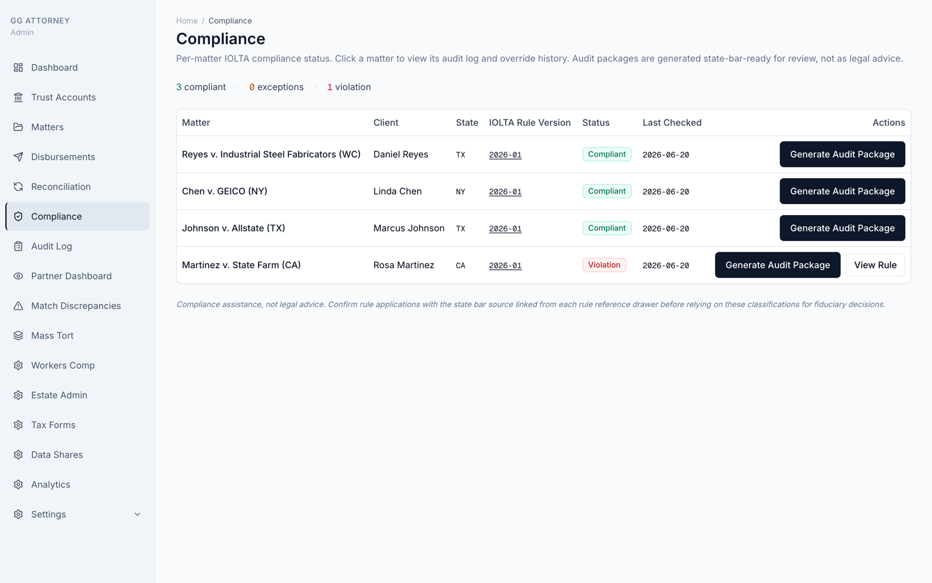Click the '3 compliant' summary count

coord(201,87)
